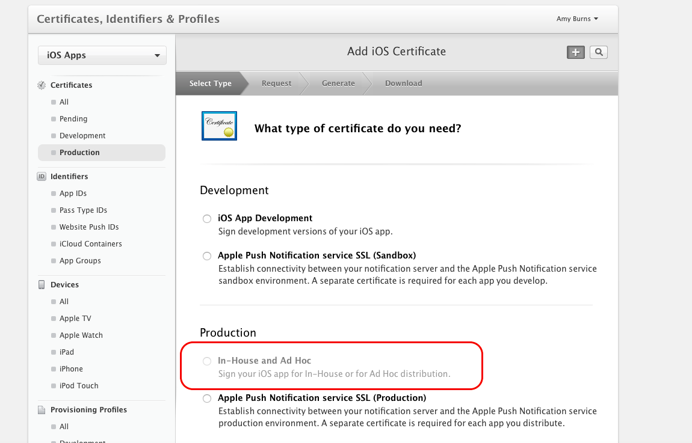Click the Identifiers ID icon
This screenshot has width=692, height=443.
point(42,177)
